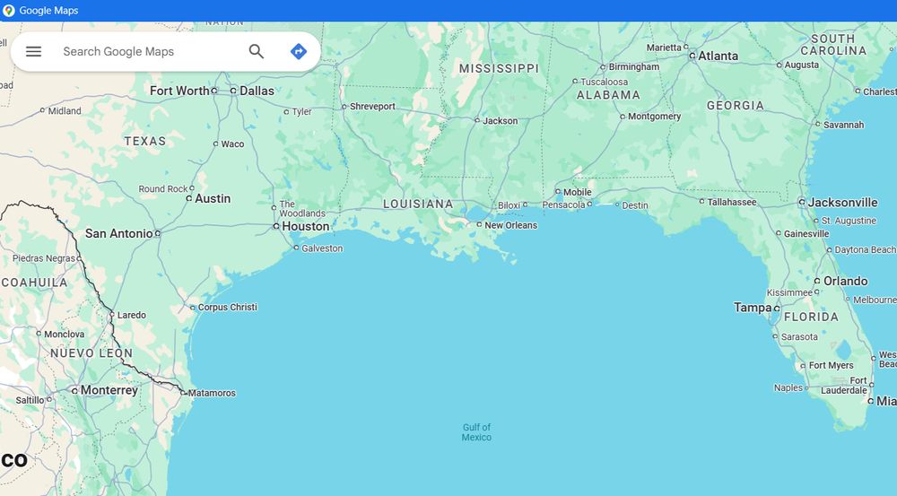
Task: Click the Kissimmee label
Action: (789, 293)
